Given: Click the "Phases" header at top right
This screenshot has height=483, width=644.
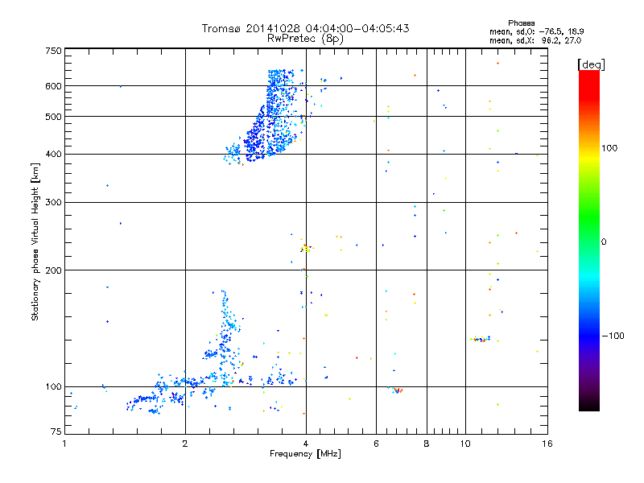Looking at the screenshot, I should click(x=521, y=23).
